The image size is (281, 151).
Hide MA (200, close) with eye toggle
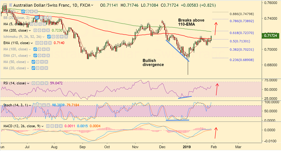(35, 30)
